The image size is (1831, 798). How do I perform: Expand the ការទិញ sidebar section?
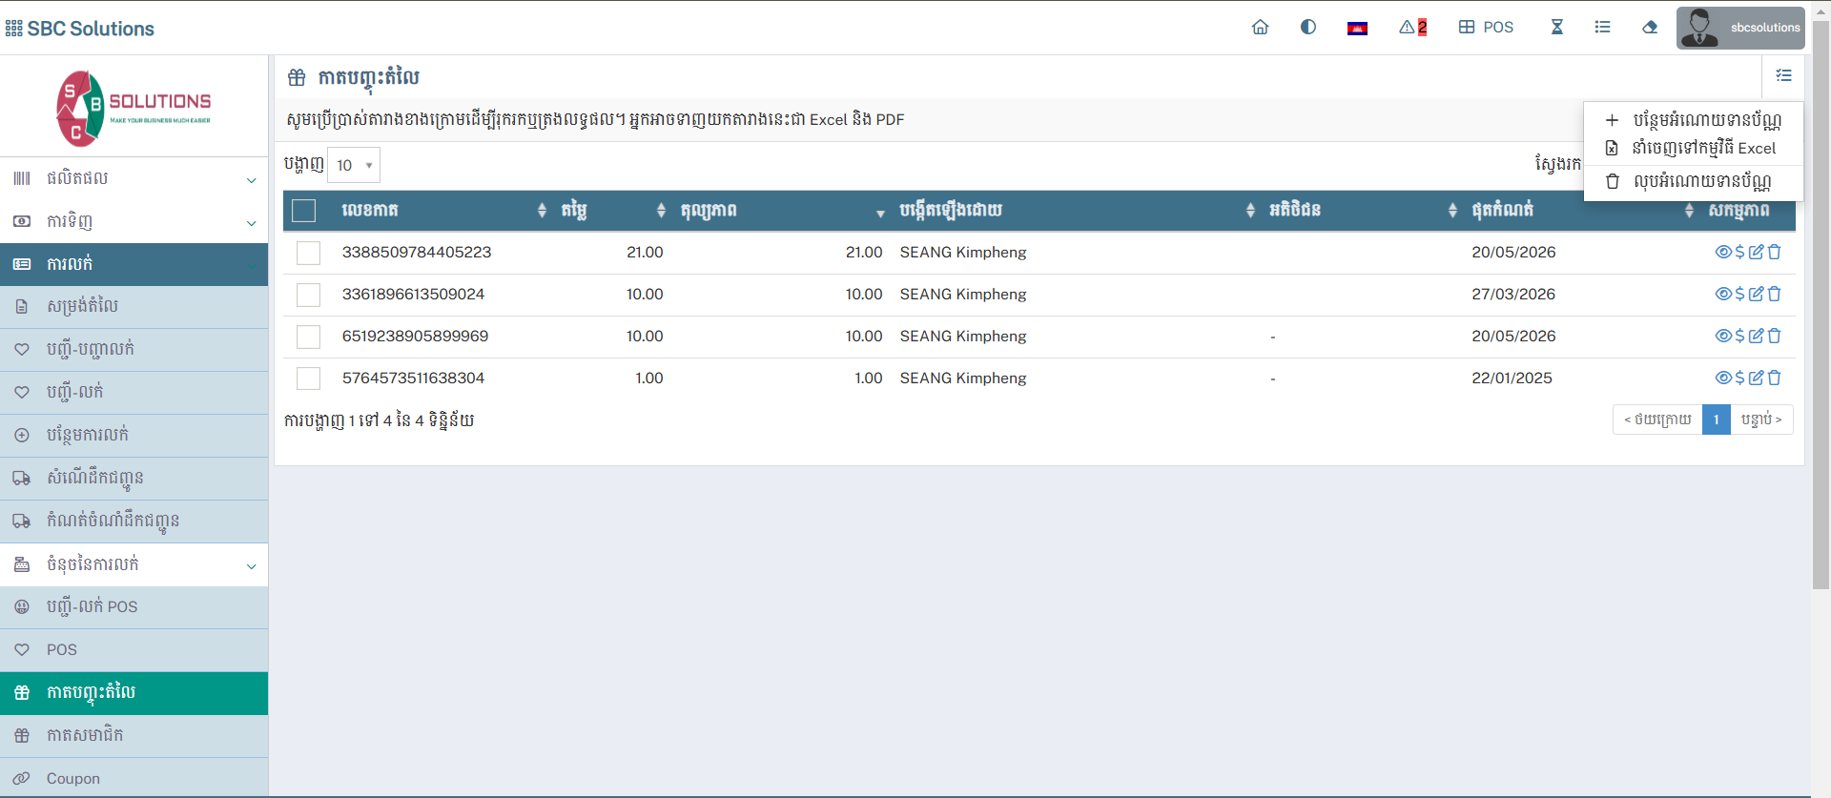[x=134, y=222]
